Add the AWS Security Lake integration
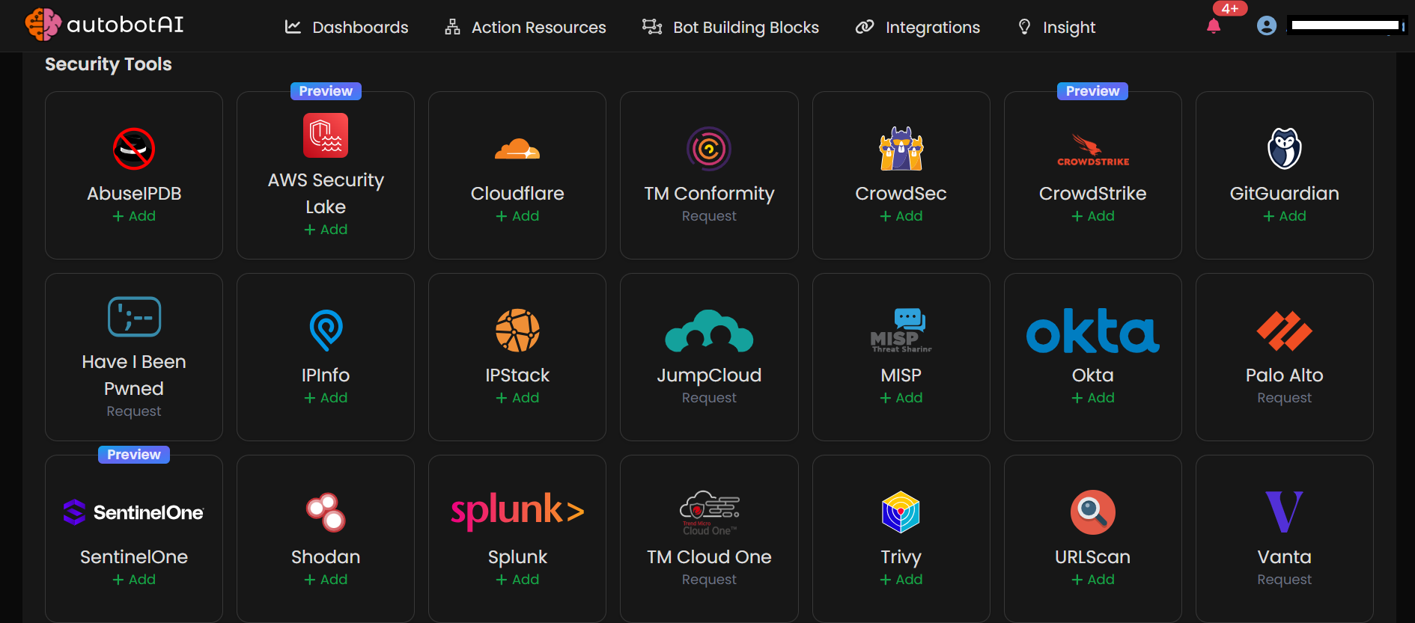Screen dimensions: 1415x623 click(326, 230)
